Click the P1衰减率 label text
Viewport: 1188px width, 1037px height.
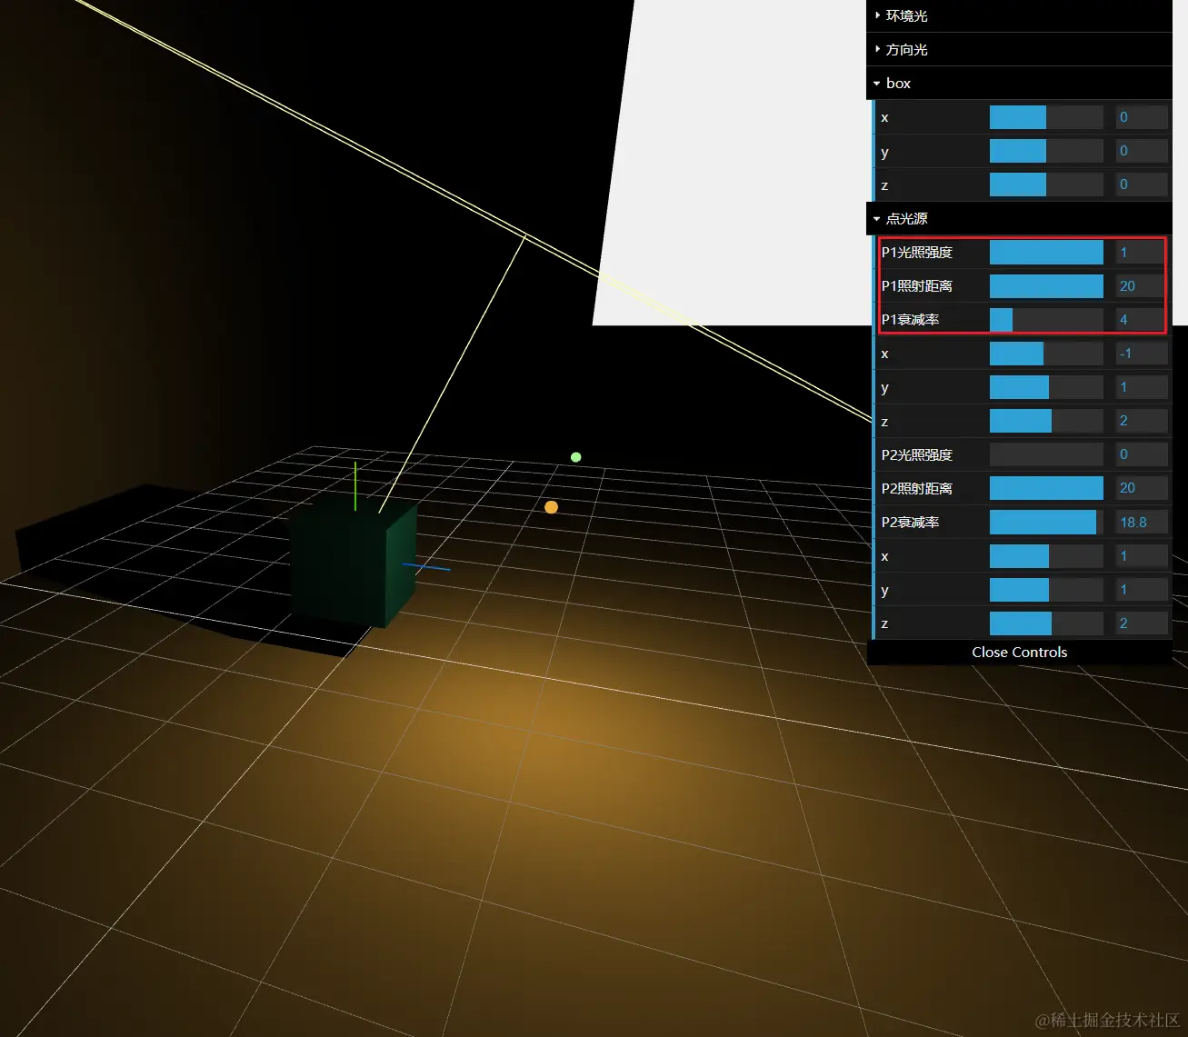tap(910, 320)
